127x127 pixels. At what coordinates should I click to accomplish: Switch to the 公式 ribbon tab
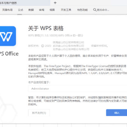point(20,10)
